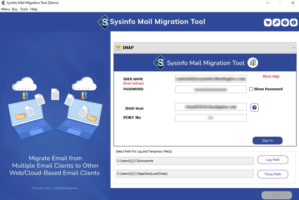Open the Menu menu
The width and height of the screenshot is (299, 200).
tap(5, 9)
